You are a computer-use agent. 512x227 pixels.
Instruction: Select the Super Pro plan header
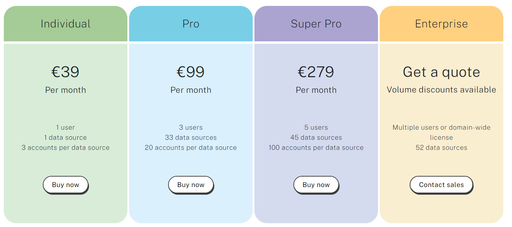316,24
